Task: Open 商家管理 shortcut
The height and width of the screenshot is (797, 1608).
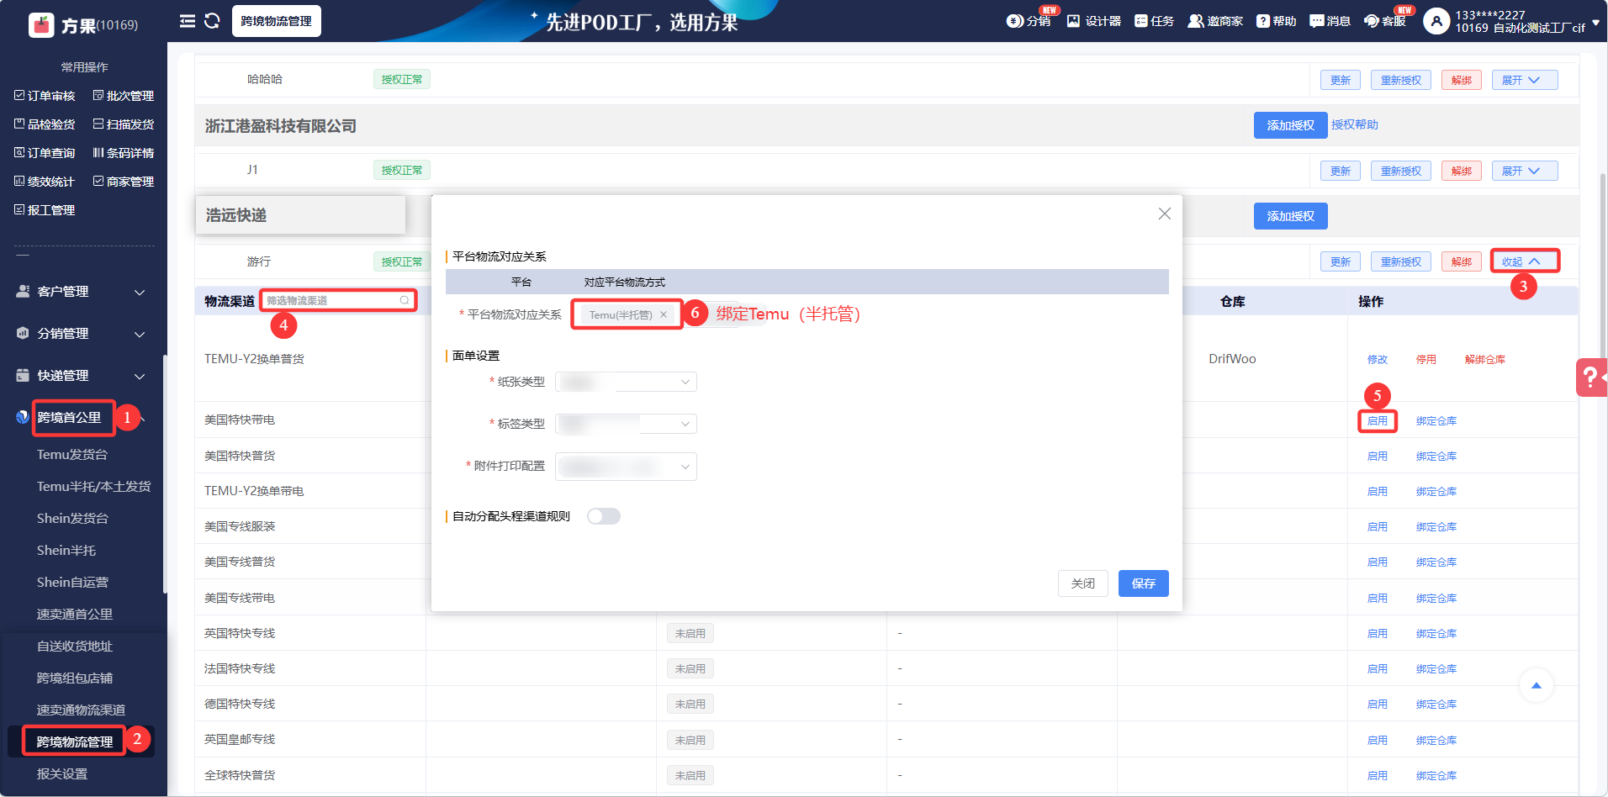Action: coord(124,182)
